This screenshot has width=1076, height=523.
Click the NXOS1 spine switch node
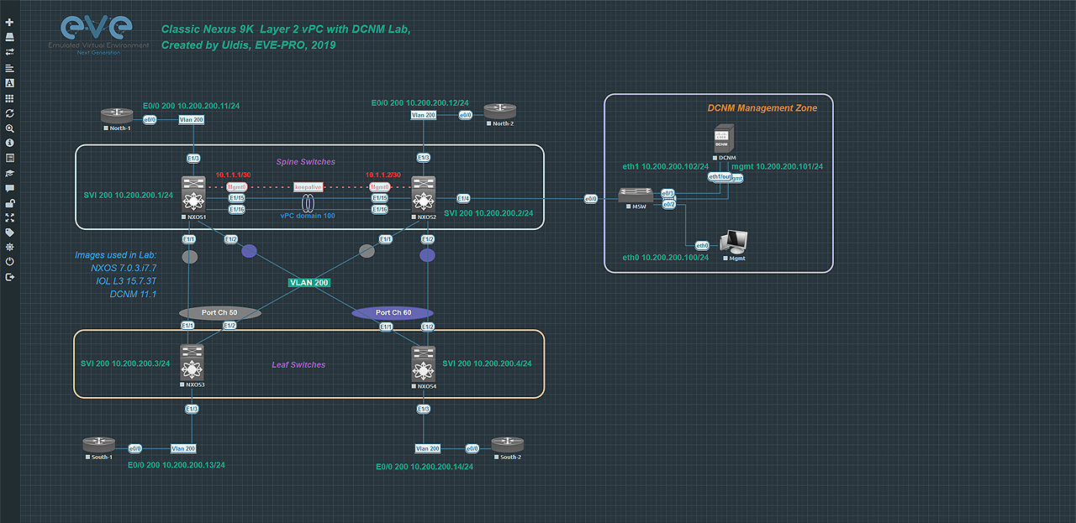coord(194,195)
